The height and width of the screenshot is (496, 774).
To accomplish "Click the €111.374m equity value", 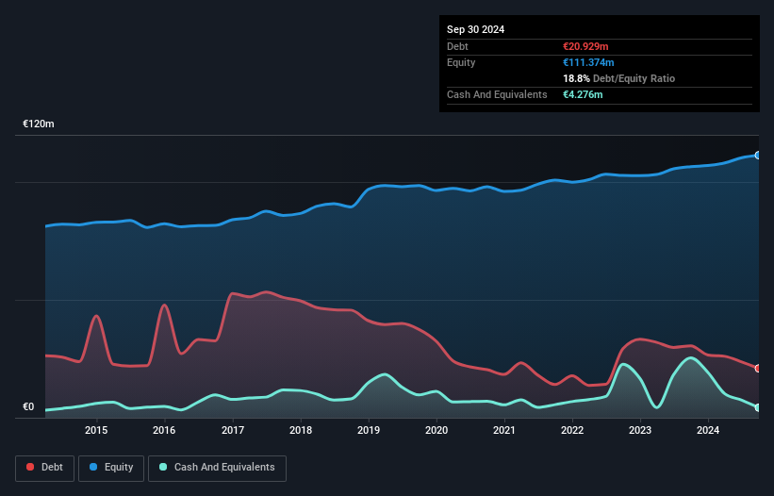I will [588, 62].
